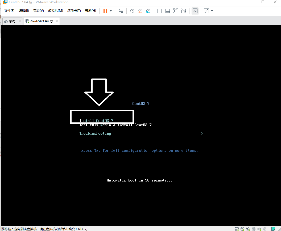Switch to Unity mode
This screenshot has width=281, height=231.
point(184,11)
